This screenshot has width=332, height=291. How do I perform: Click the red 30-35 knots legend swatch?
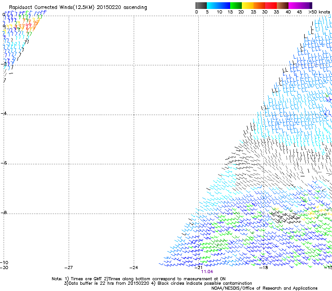[271, 5]
